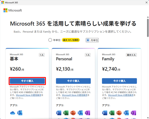Select the 月単位 monthly billing radio button
This screenshot has width=149, height=119.
point(88,40)
